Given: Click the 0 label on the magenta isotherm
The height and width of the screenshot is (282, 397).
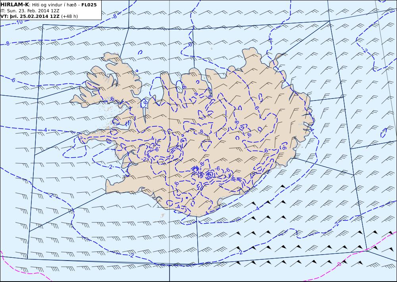Looking at the screenshot, I should pyautogui.click(x=339, y=264).
